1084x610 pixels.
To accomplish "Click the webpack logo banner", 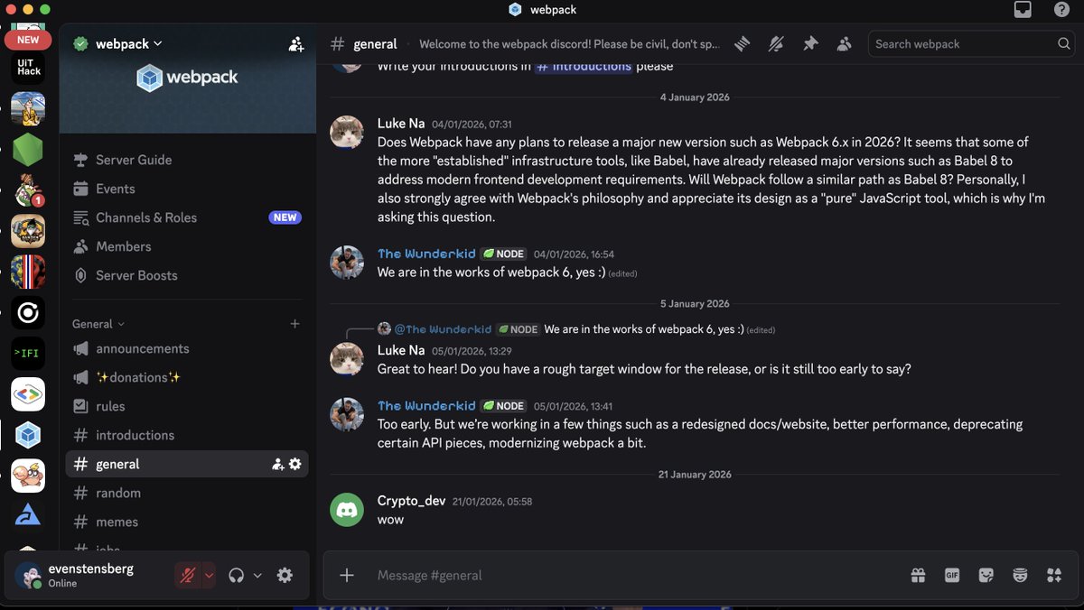I will (x=187, y=78).
